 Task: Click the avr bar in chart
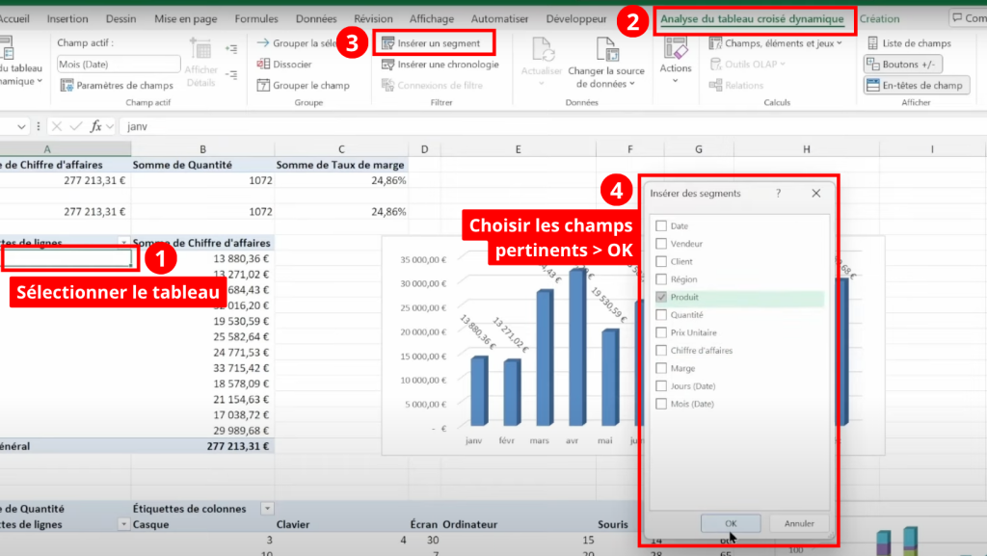pyautogui.click(x=577, y=347)
